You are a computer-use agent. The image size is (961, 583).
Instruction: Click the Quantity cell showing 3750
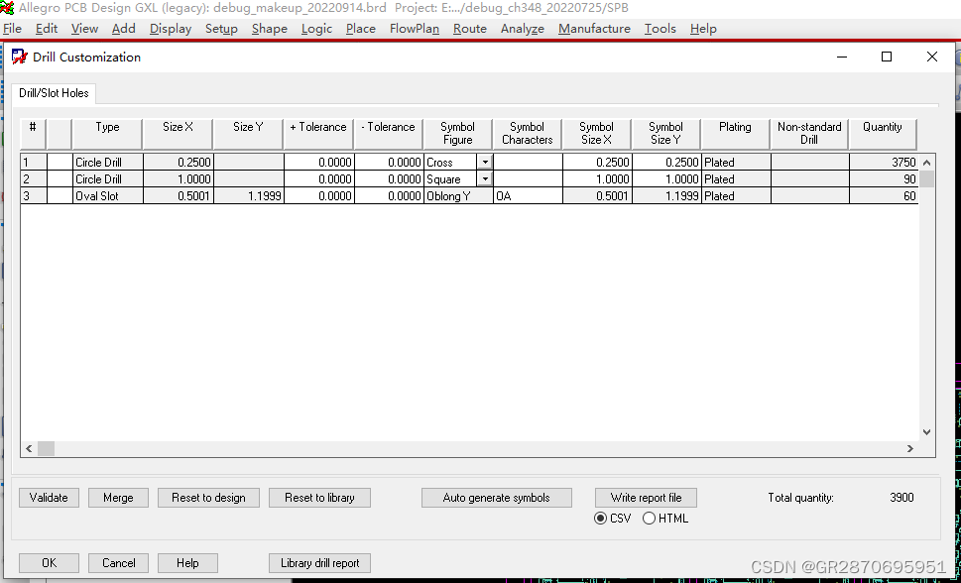884,163
